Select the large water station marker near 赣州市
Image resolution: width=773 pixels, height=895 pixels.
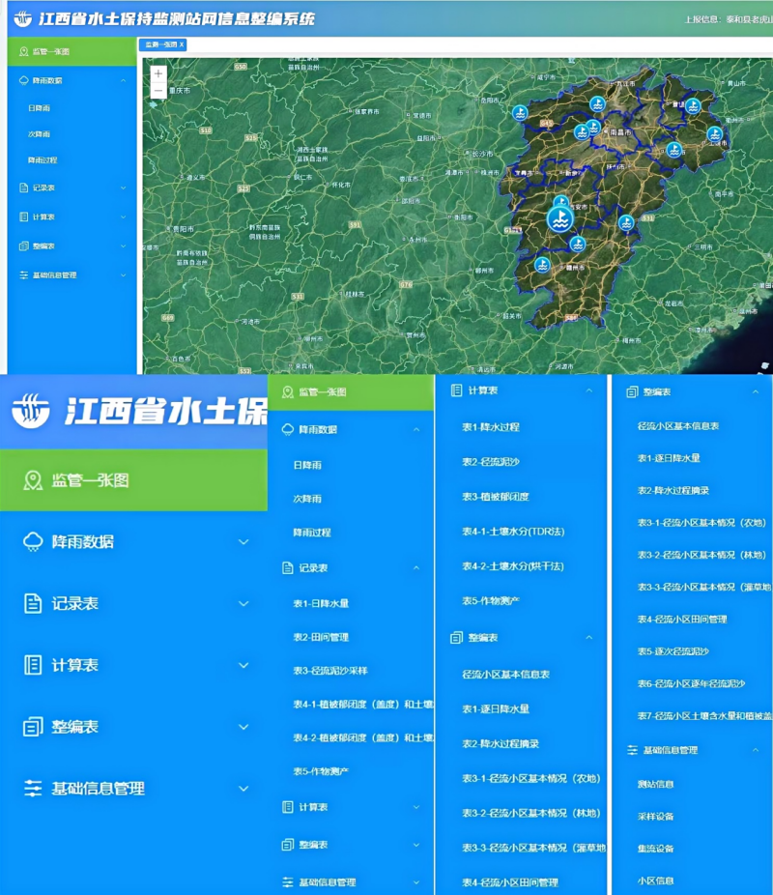(x=558, y=218)
